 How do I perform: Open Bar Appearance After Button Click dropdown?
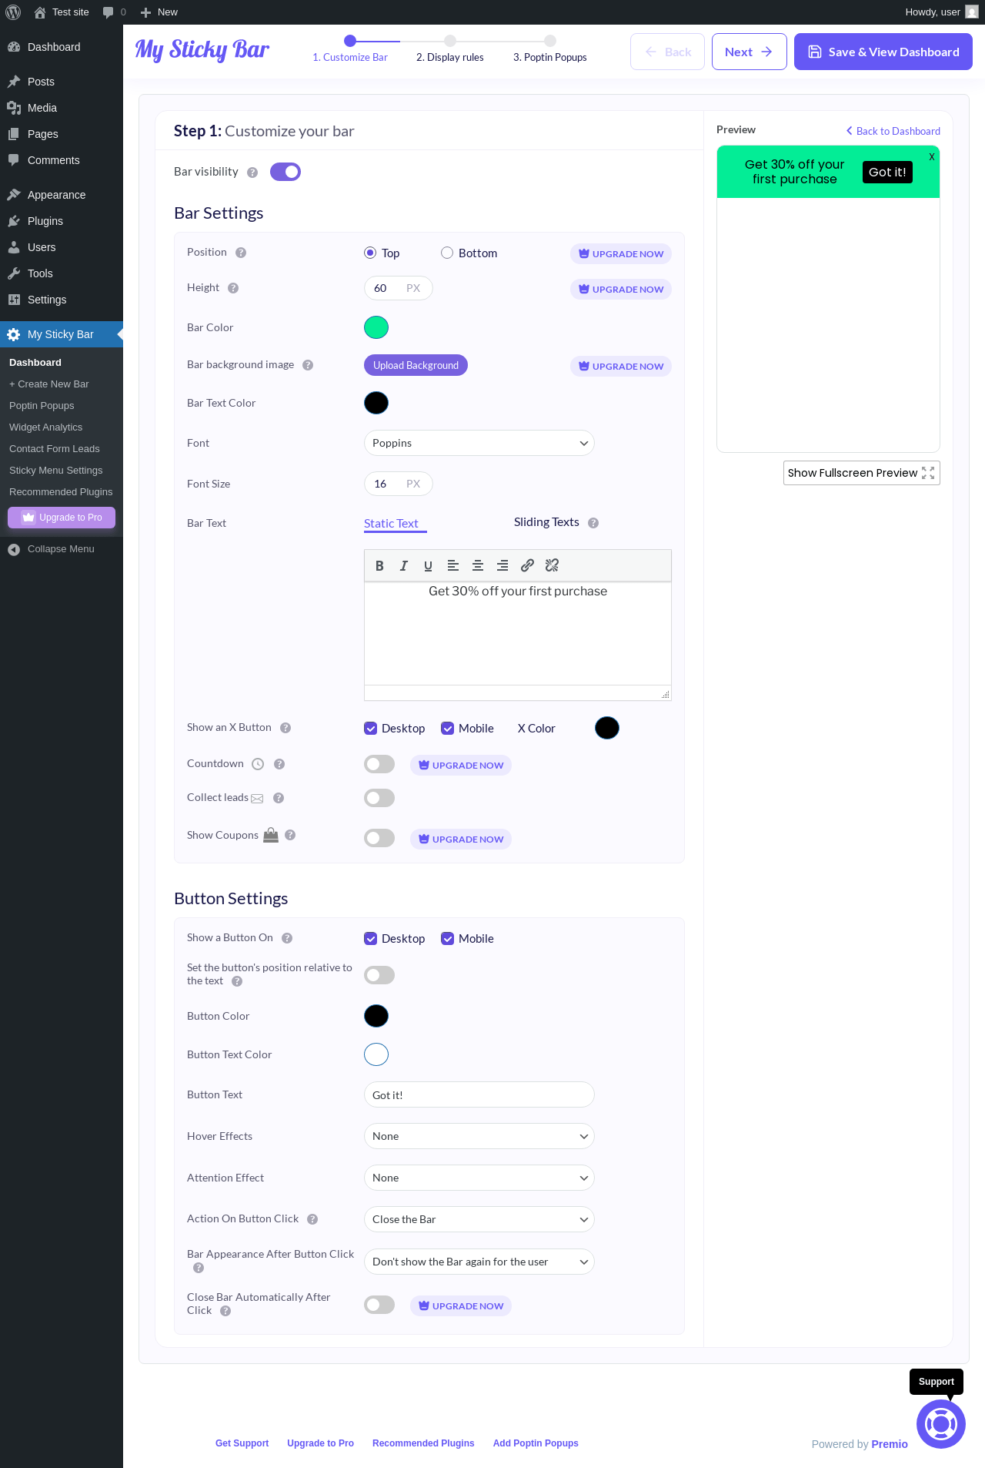(479, 1262)
